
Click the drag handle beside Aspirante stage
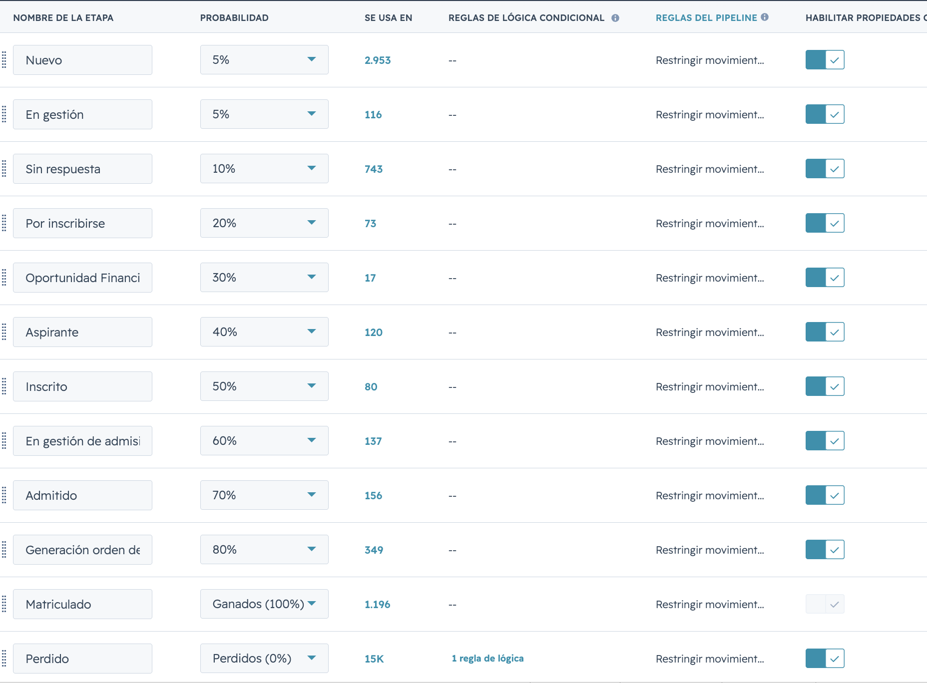point(4,332)
